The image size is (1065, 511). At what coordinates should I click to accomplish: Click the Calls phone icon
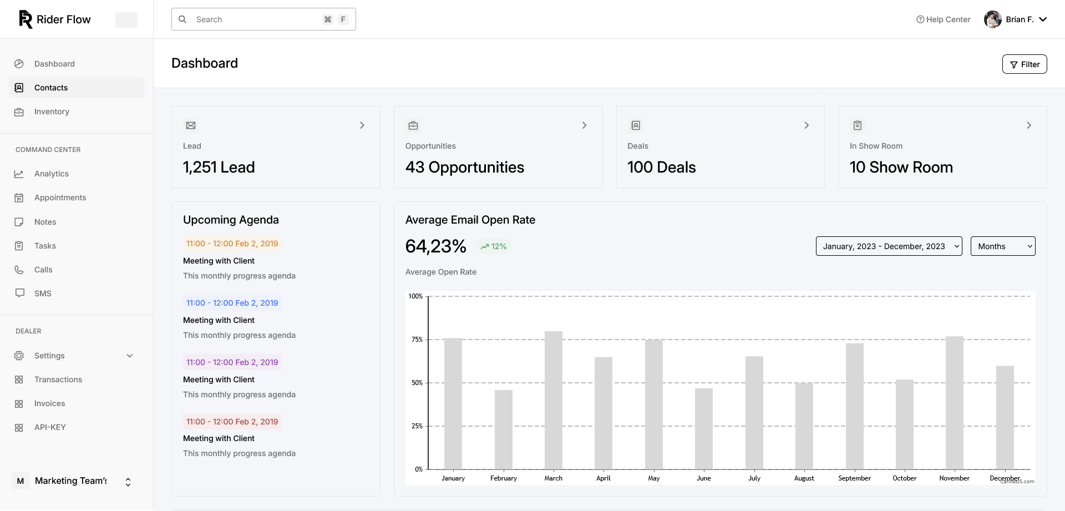pos(19,270)
